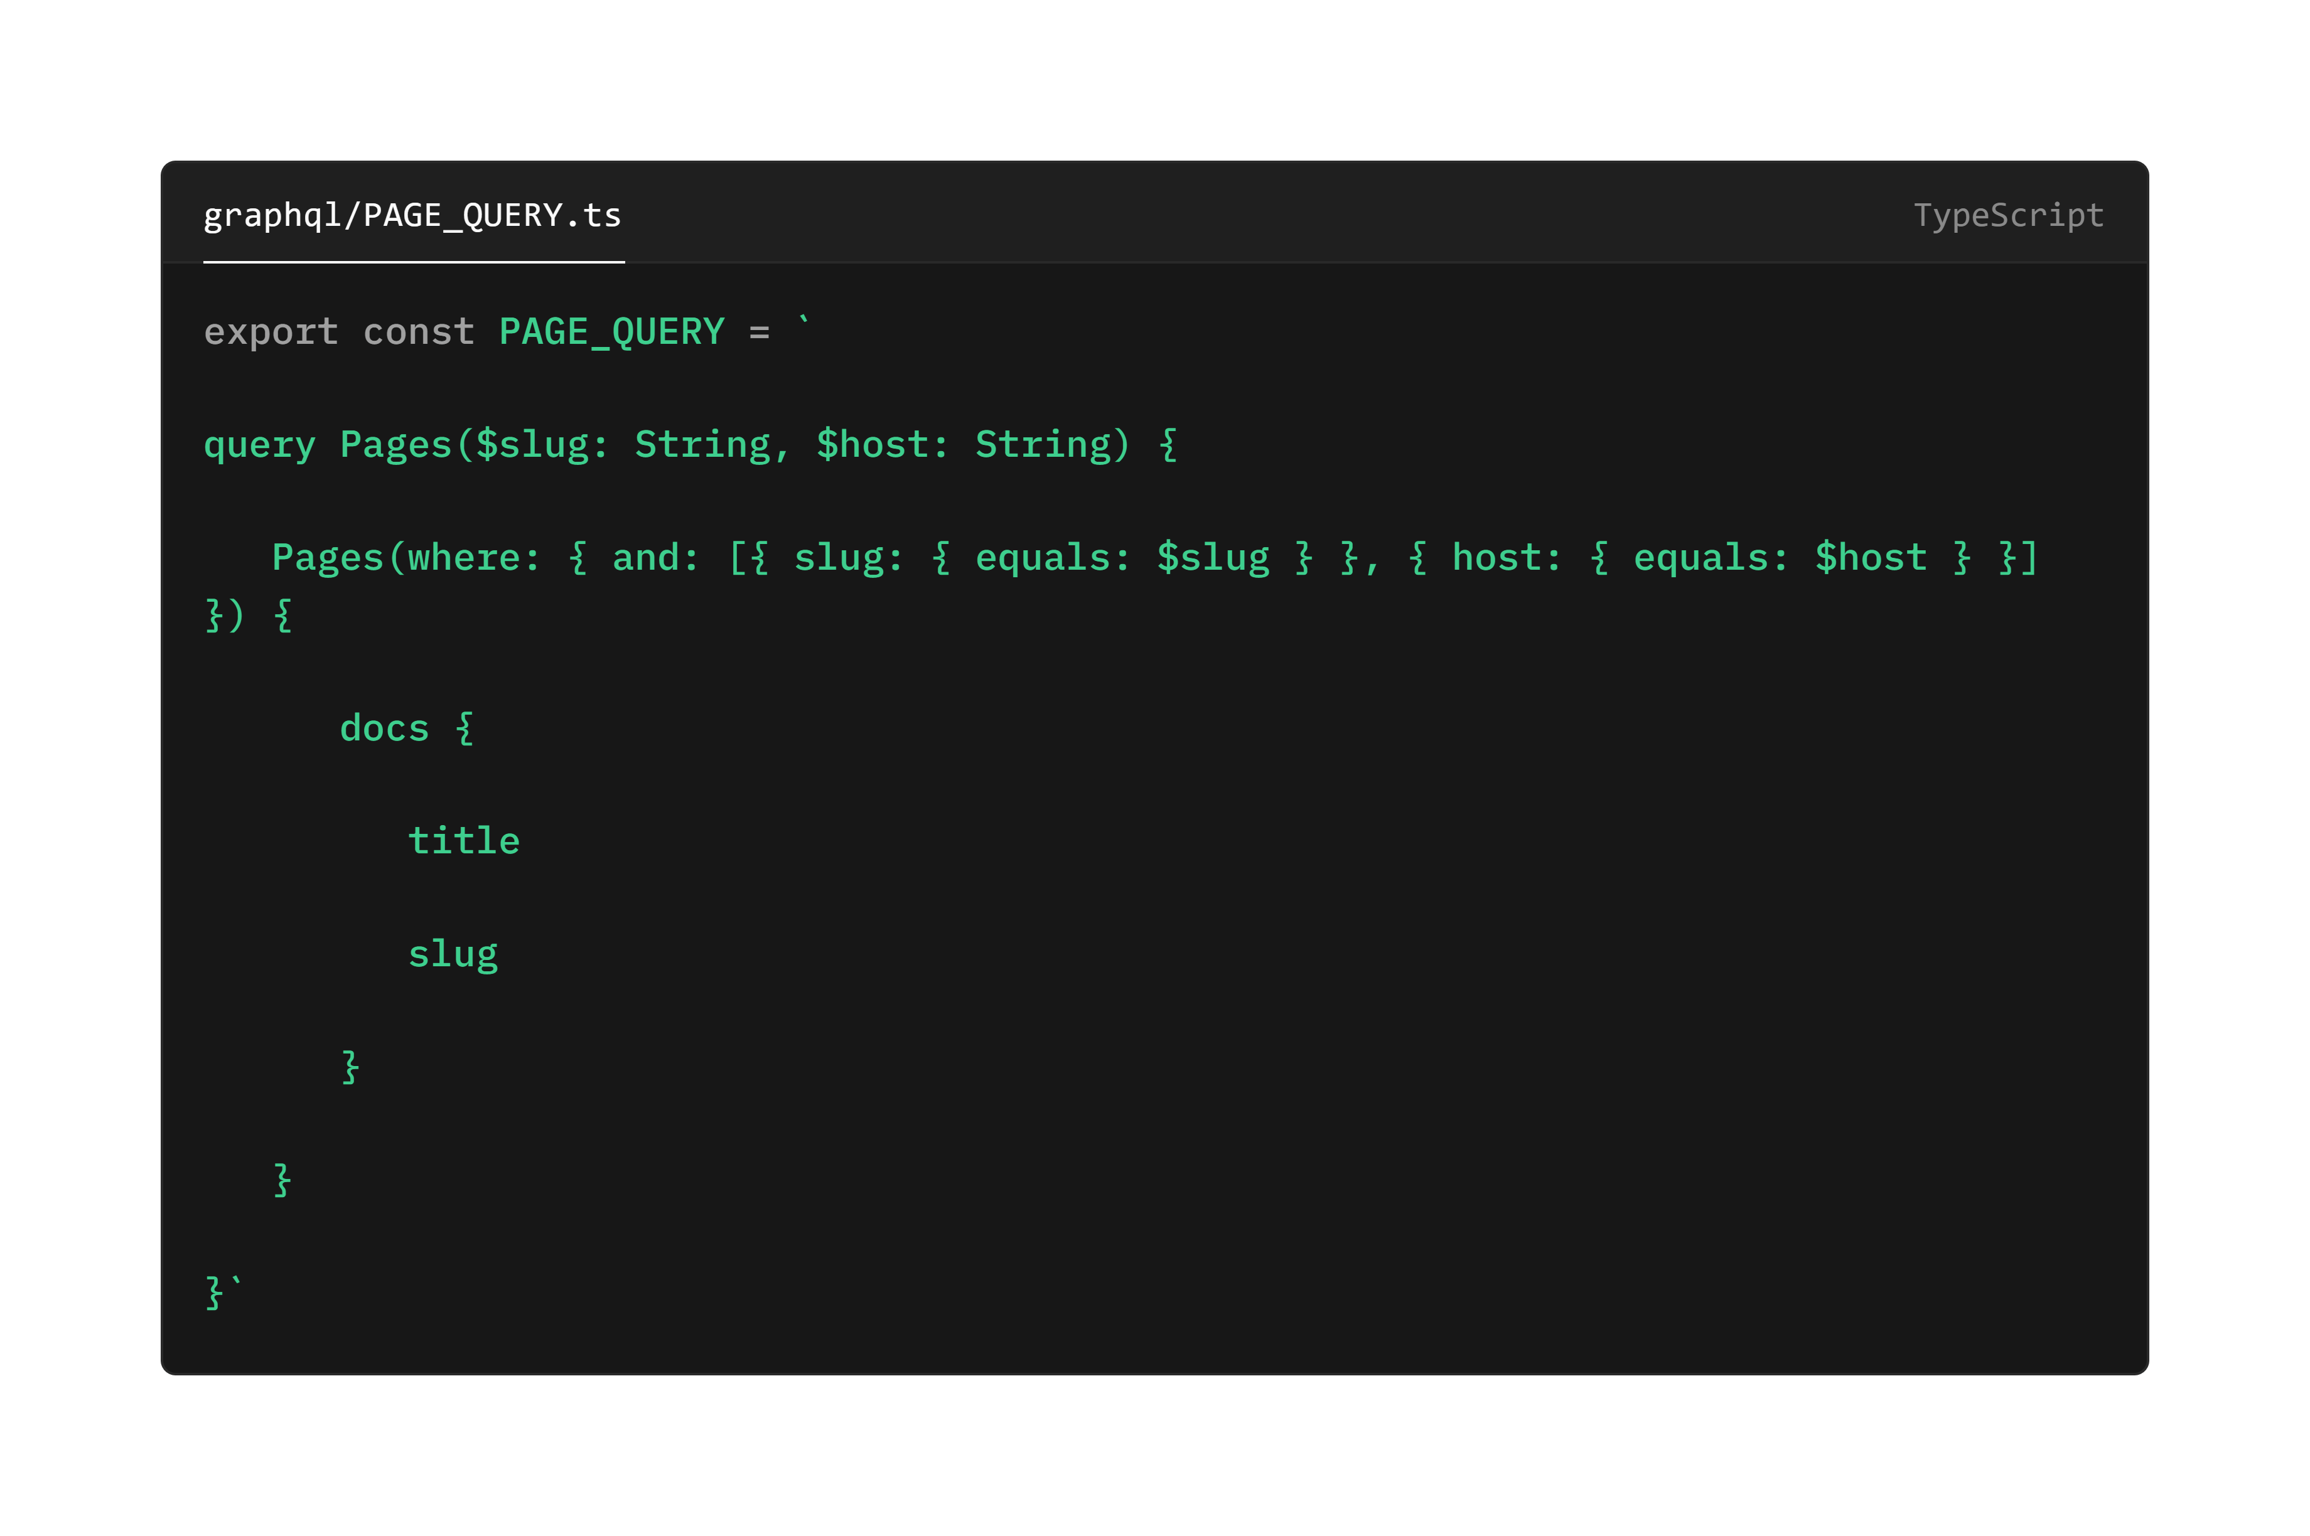Click the PAGE_QUERY constant name
The height and width of the screenshot is (1536, 2310).
click(611, 331)
